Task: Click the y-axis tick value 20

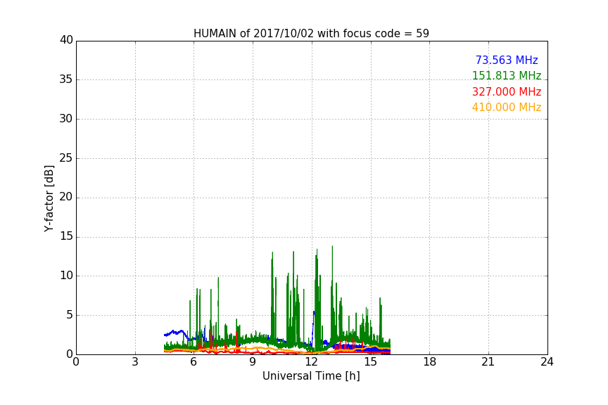Action: tap(66, 197)
